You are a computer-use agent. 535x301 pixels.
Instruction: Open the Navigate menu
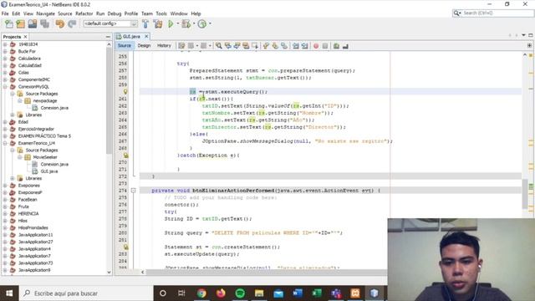click(x=45, y=13)
